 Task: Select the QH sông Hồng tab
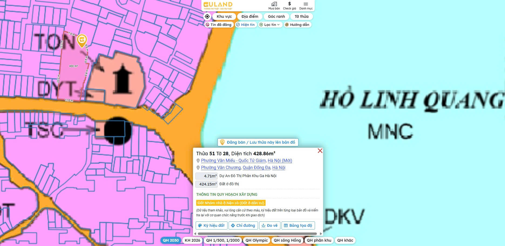287,240
